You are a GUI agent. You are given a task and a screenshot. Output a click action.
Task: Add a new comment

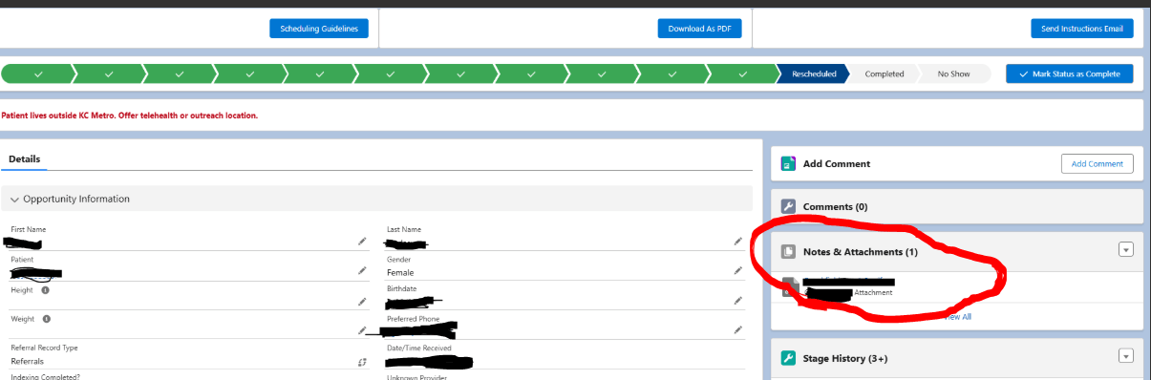[x=1097, y=163]
